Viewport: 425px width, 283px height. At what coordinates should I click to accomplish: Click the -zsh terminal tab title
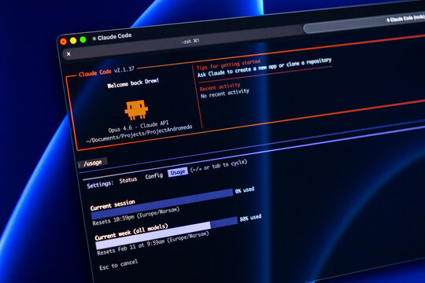click(x=190, y=41)
